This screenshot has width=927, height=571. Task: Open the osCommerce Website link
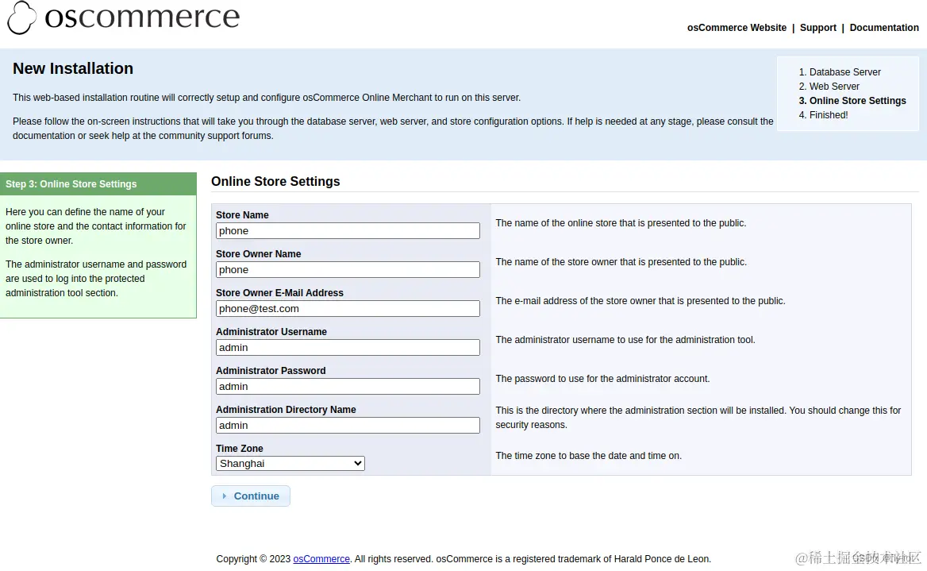click(x=737, y=28)
